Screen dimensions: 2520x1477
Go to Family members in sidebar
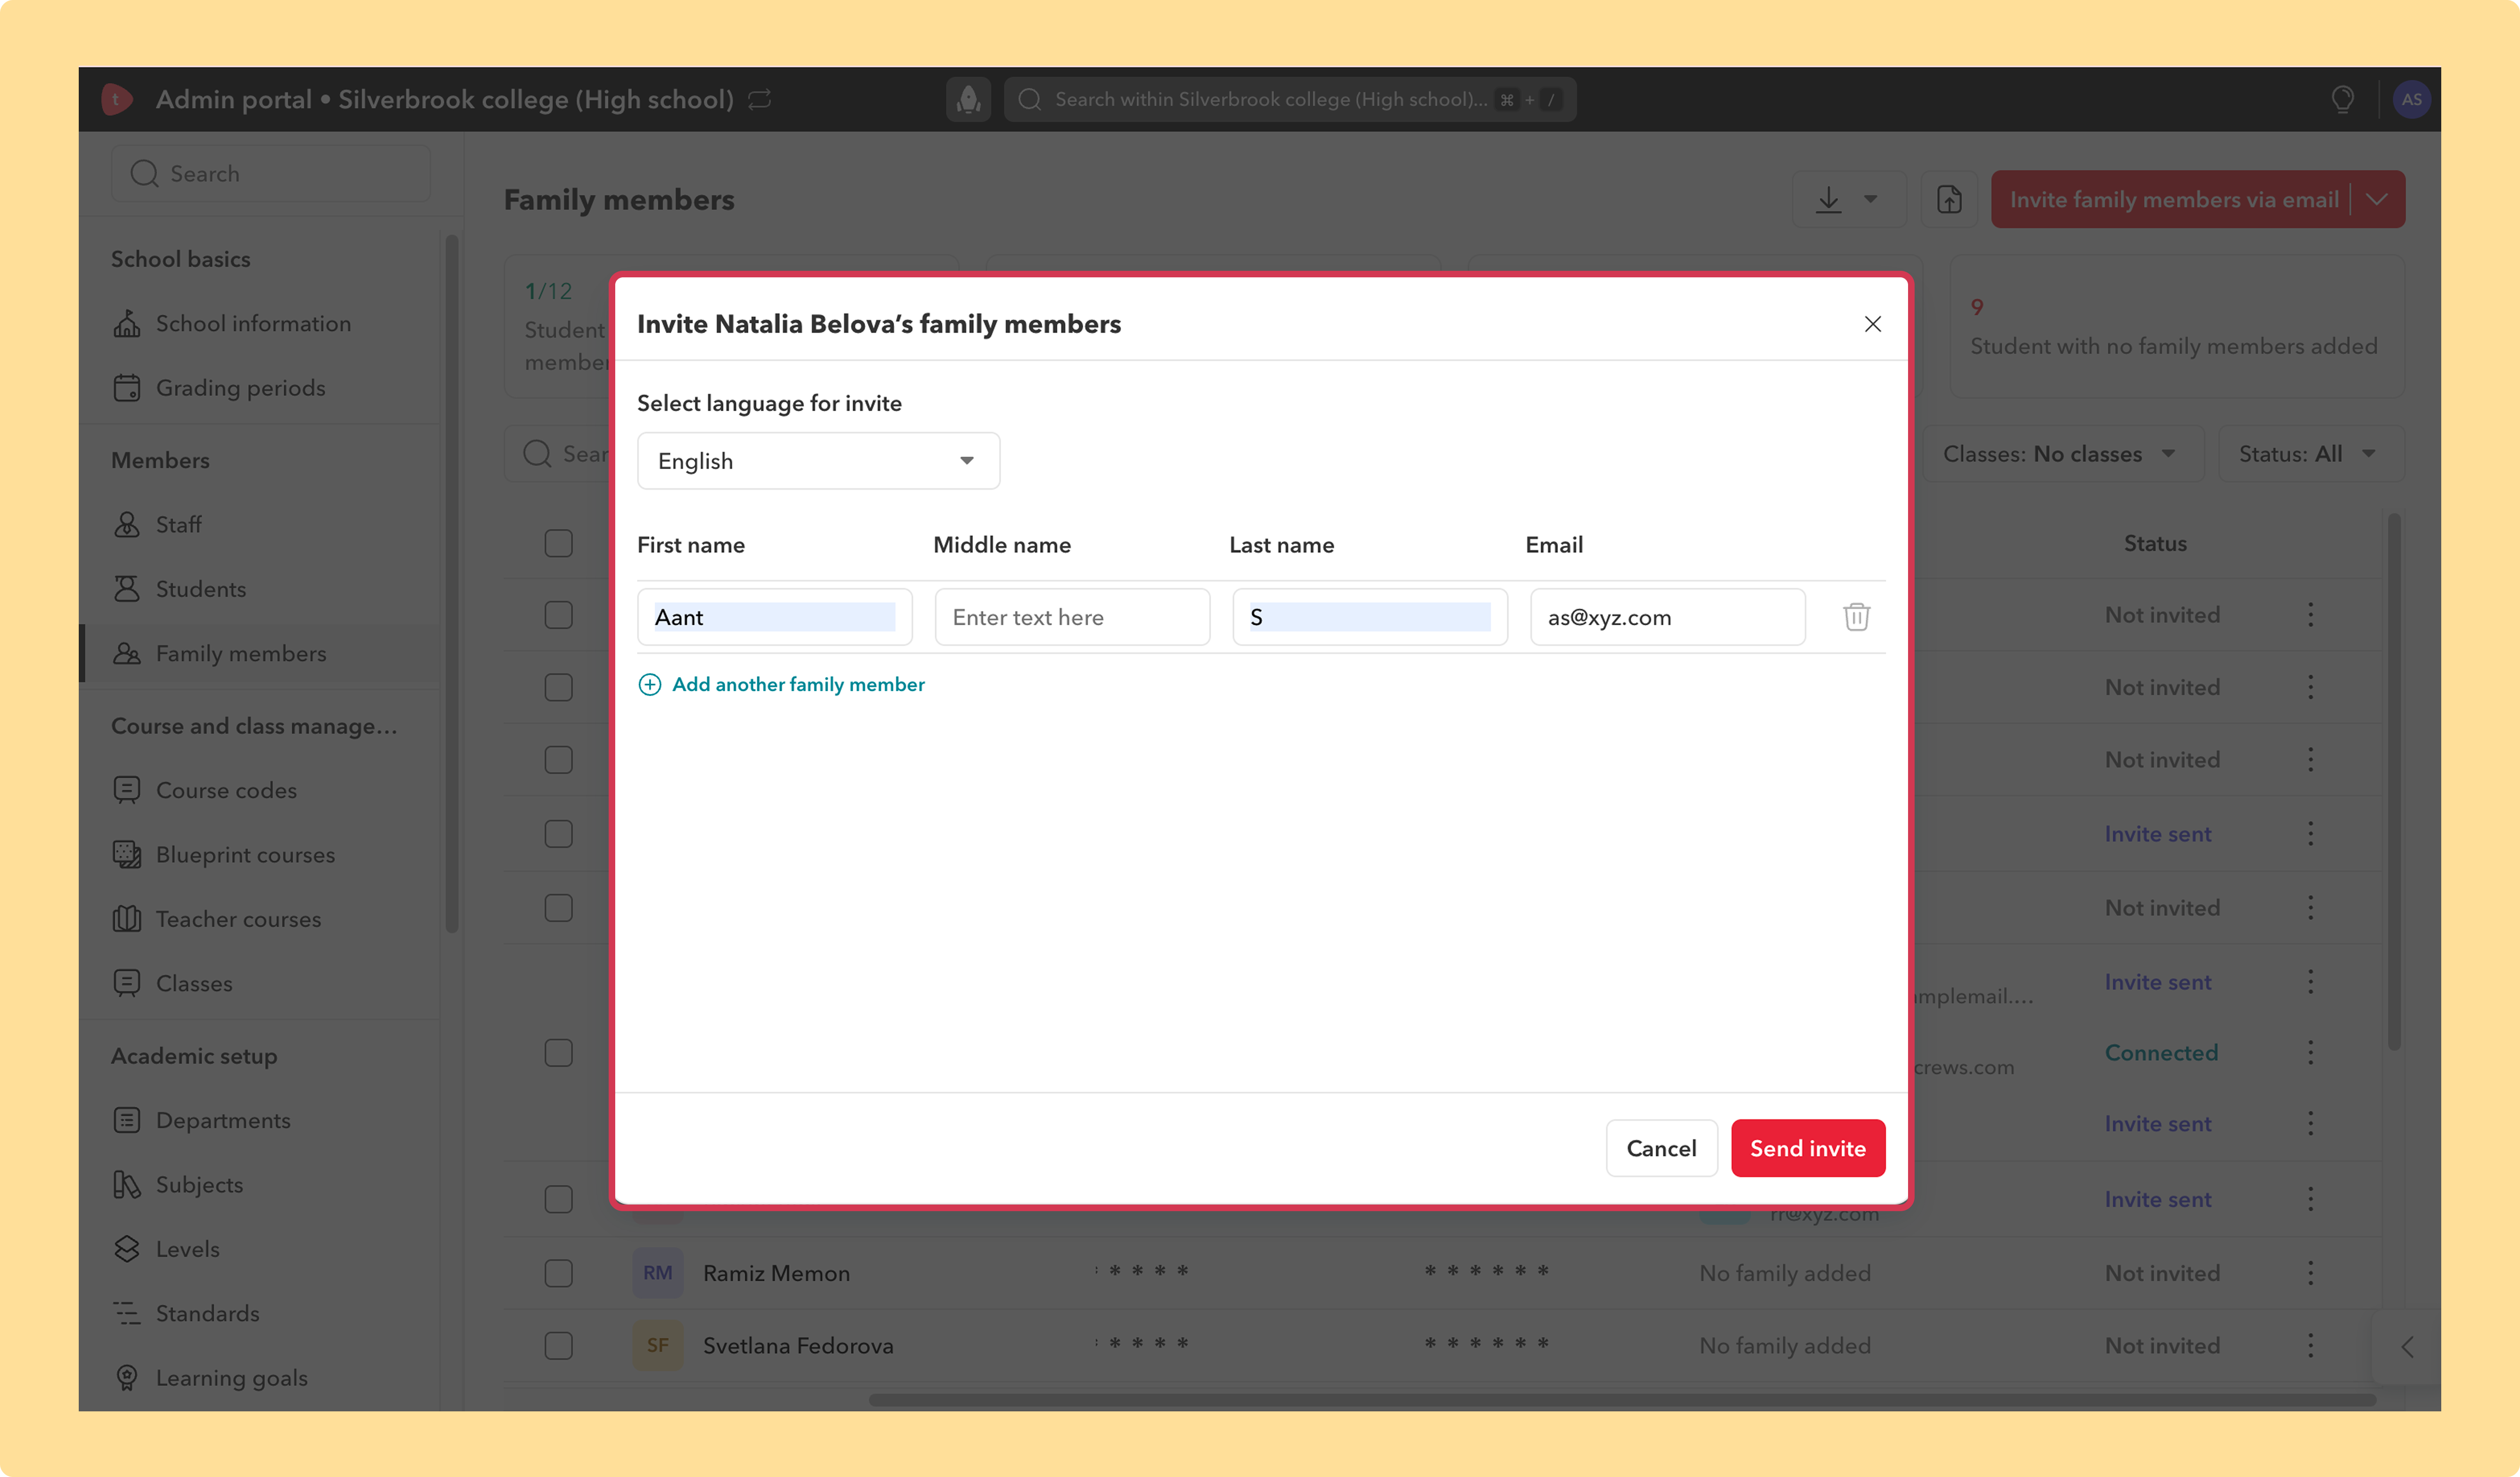260,653
